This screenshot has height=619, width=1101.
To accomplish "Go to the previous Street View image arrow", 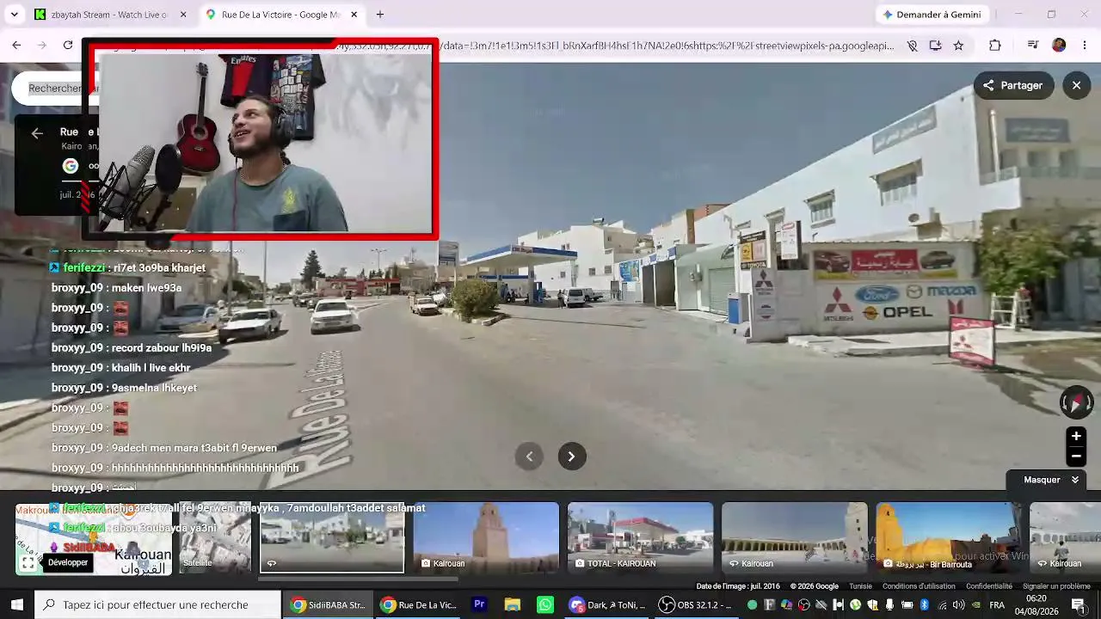I will point(530,457).
